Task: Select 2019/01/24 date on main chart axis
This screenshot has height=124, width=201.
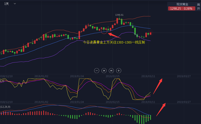Action: point(77,76)
